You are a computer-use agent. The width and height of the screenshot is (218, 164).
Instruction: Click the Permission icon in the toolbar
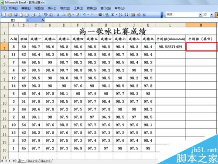(x=21, y=15)
